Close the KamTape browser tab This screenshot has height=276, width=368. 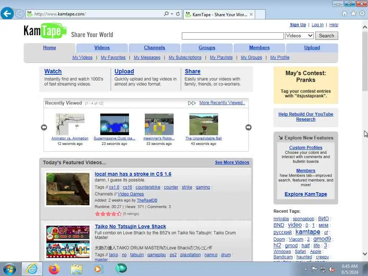click(x=251, y=14)
